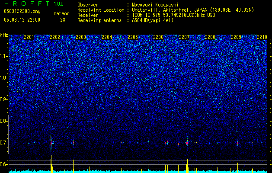Image resolution: width=272 pixels, height=173 pixels.
Task: Click the 2203 time marker
Action: [x=81, y=37]
